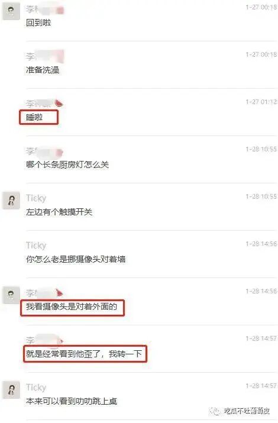The image size is (278, 423).
Task: Select the message 准备洗澡
Action: tap(43, 70)
